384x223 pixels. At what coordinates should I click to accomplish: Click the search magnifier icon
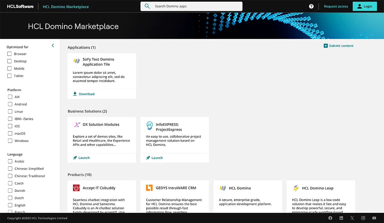pyautogui.click(x=147, y=6)
